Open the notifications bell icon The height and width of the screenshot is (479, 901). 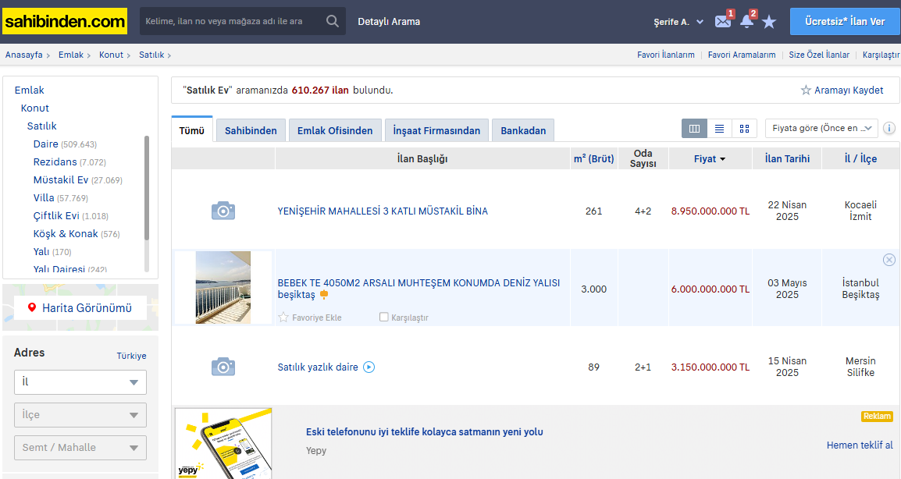pos(746,22)
